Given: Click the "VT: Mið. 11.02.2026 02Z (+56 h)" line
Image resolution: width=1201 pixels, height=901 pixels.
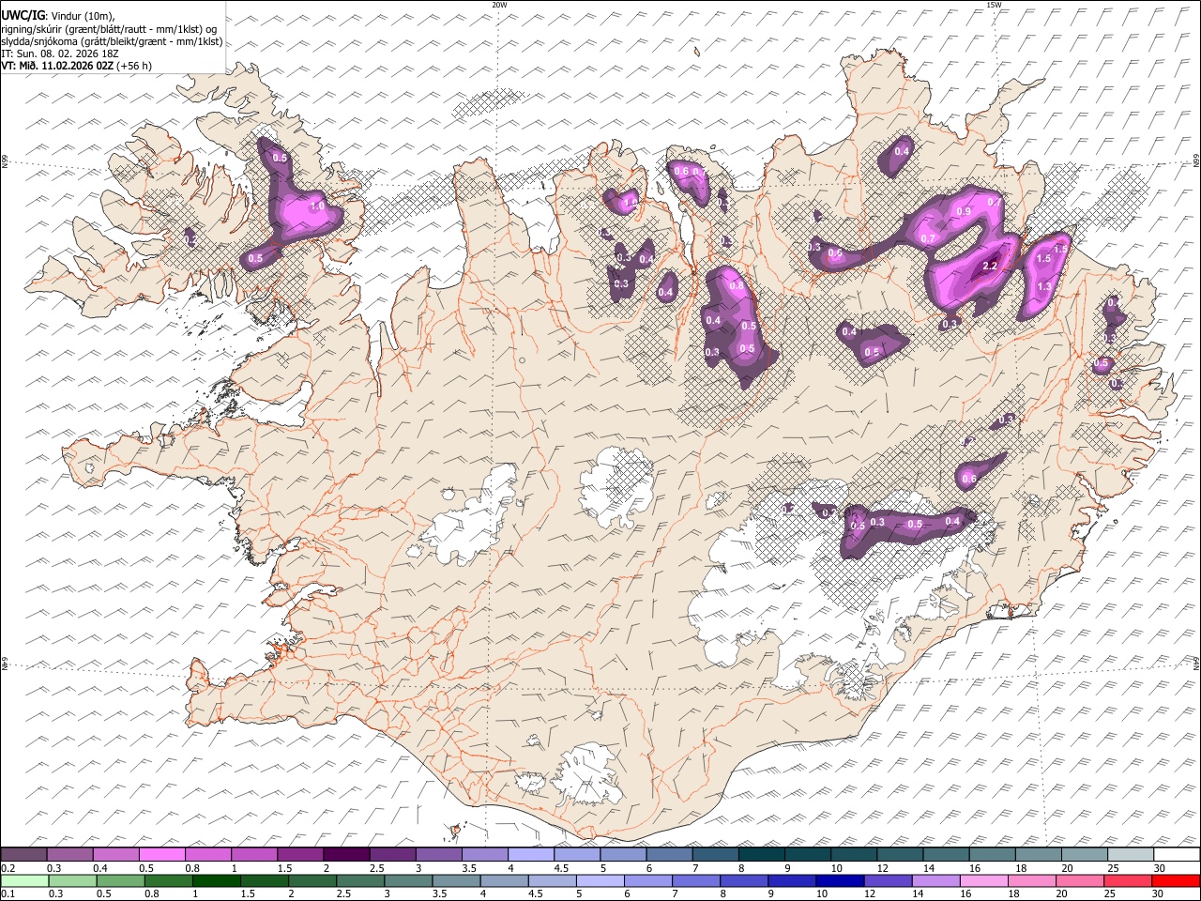Looking at the screenshot, I should [x=77, y=66].
